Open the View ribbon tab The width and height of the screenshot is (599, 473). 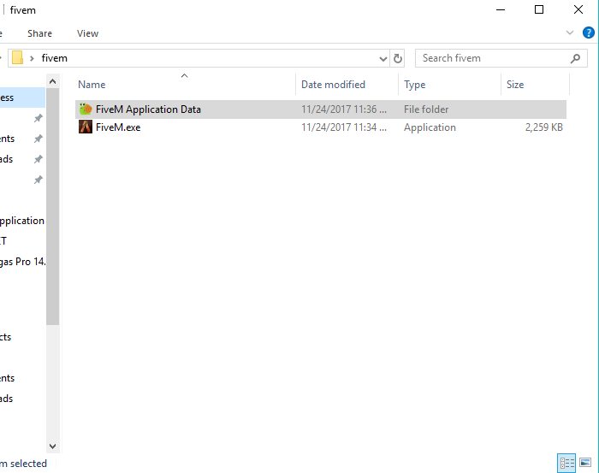tap(87, 33)
